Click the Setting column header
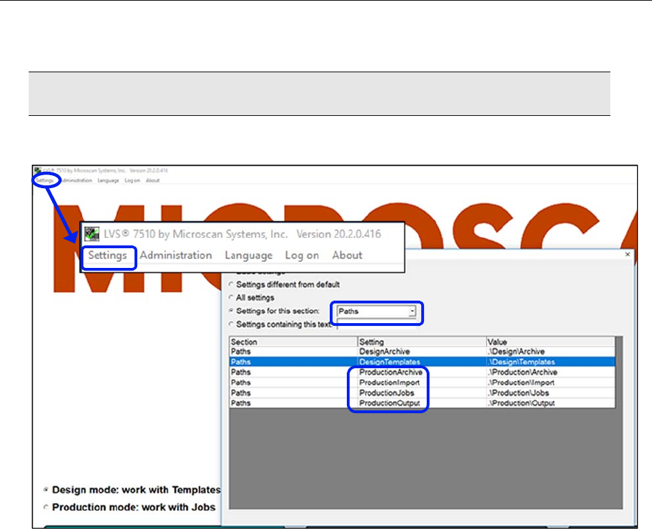652x529 pixels. [422, 342]
